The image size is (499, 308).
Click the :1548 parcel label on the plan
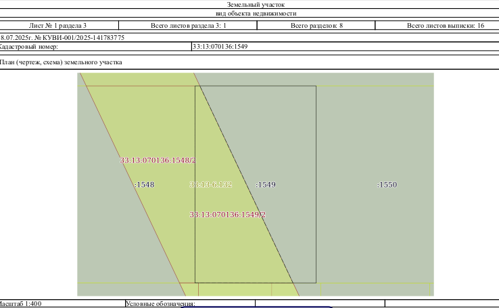coord(144,185)
